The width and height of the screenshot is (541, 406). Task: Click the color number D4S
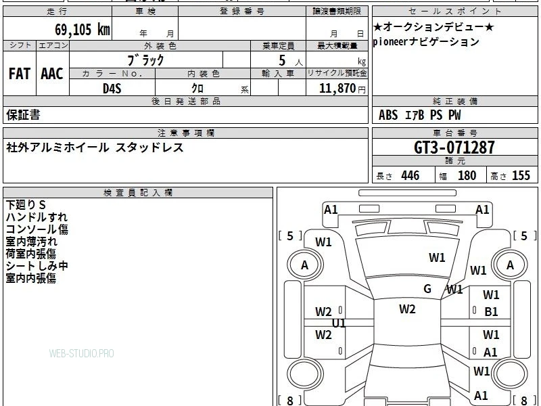[112, 89]
